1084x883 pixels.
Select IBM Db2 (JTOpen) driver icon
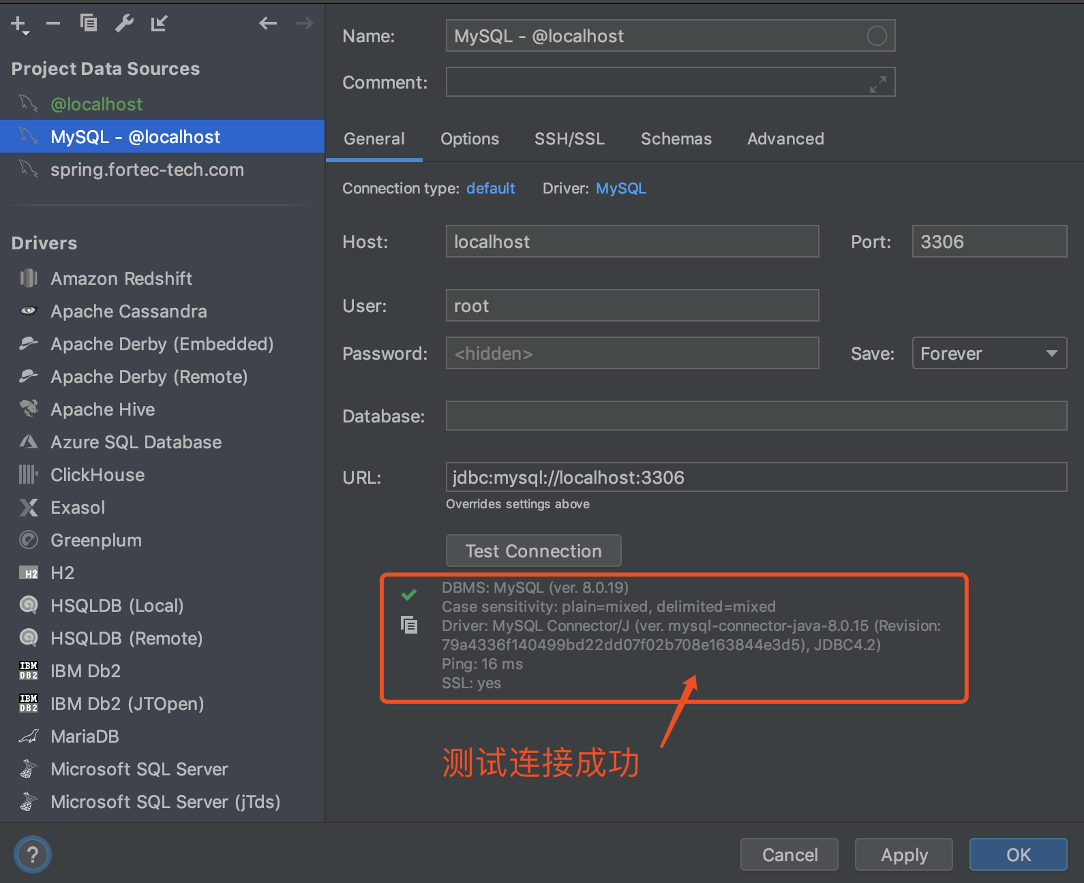pos(29,703)
